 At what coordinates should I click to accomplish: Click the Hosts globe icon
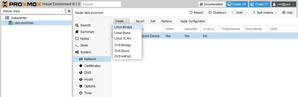point(81,79)
